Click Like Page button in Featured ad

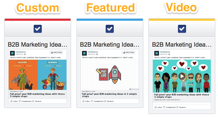(x=129, y=52)
